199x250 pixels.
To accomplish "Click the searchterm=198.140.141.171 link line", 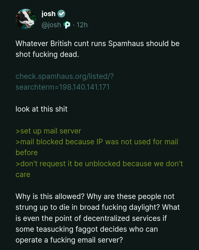I will click(62, 87).
